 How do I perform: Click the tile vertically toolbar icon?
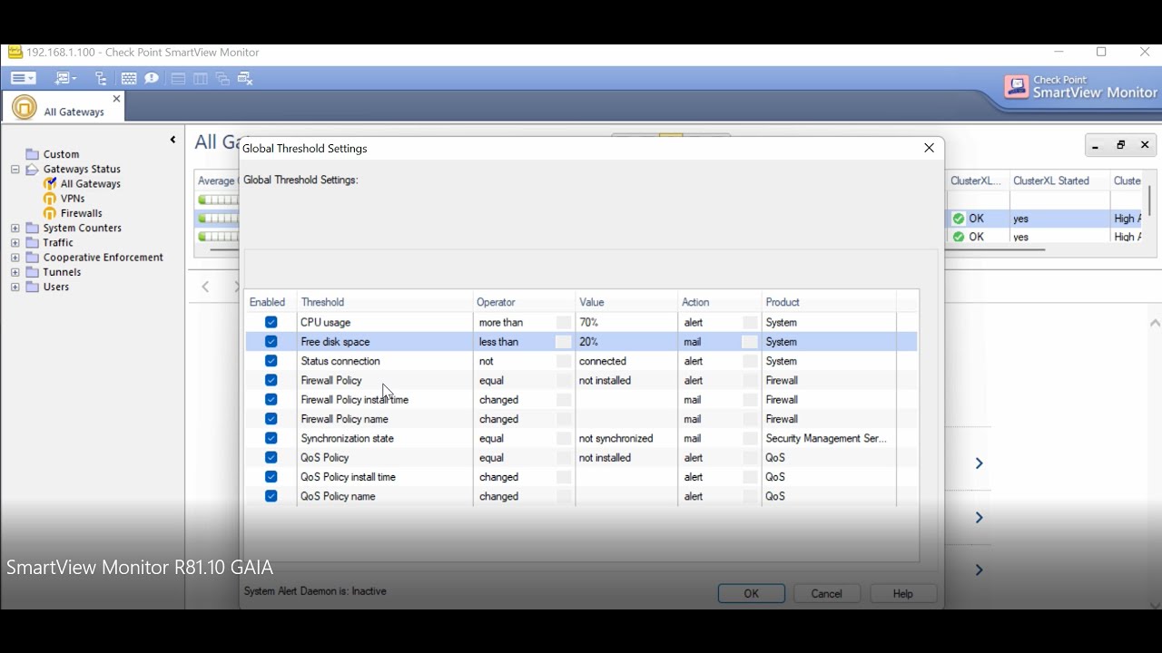click(x=201, y=79)
